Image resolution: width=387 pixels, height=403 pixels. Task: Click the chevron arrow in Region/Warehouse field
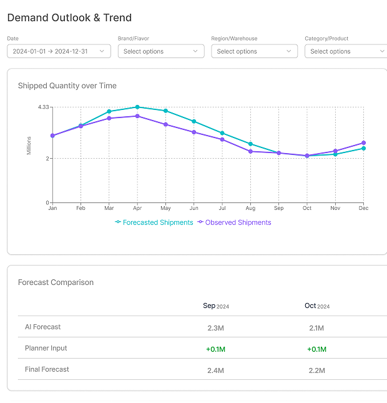pos(289,51)
